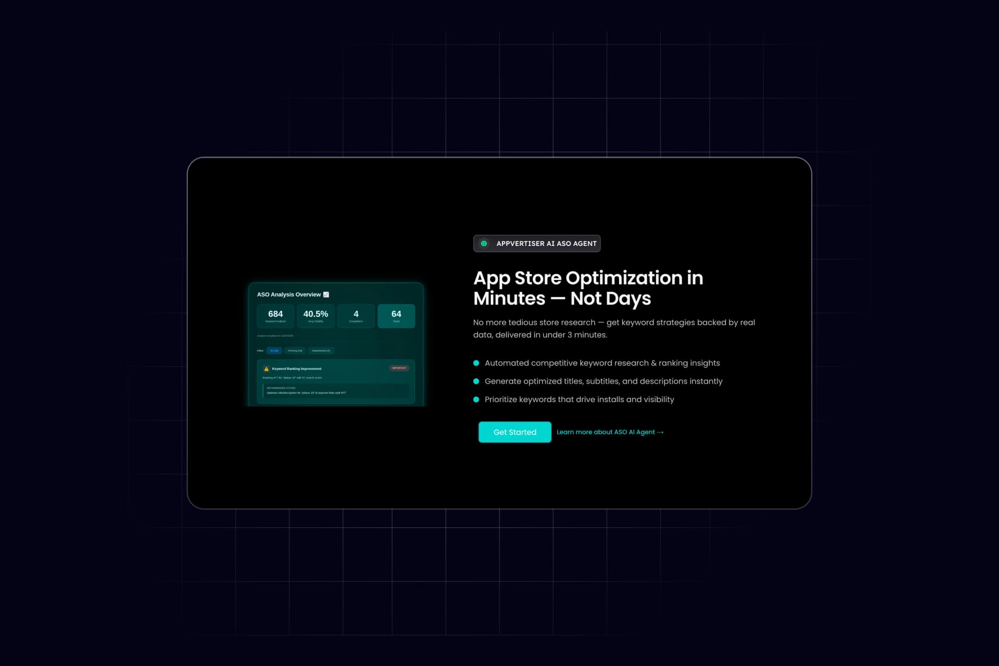Screen dimensions: 999x666
Task: Click the 684 Keywords Analyzed stat card
Action: pos(276,316)
